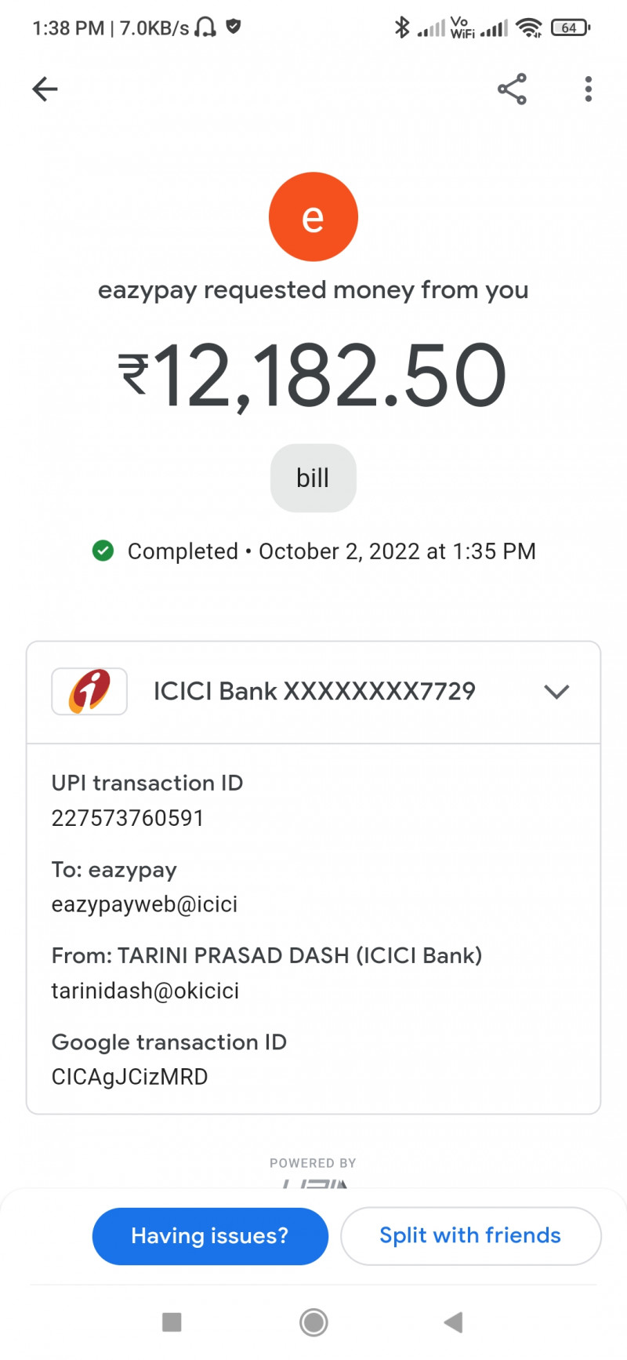Tap the ICICI Bank XXXXXXXX7729 account row
627x1360 pixels.
point(314,692)
